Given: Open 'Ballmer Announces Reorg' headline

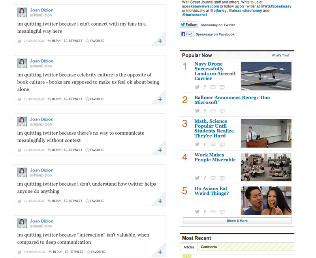Looking at the screenshot, I should tap(232, 100).
